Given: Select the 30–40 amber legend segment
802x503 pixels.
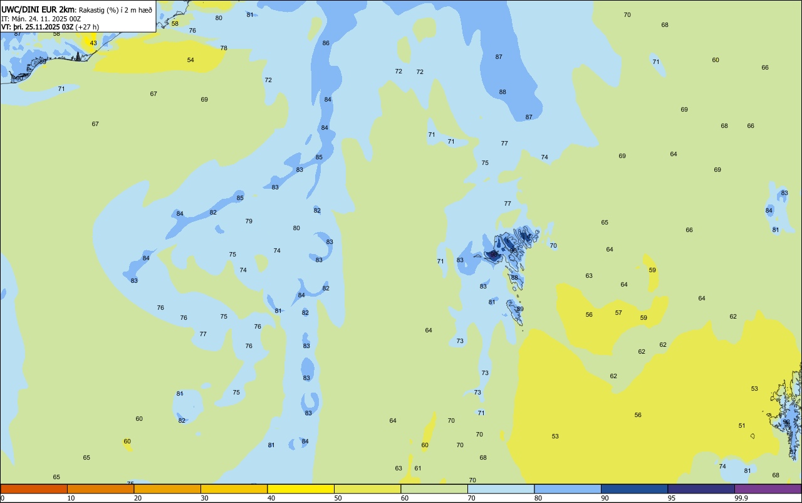Looking at the screenshot, I should (234, 489).
